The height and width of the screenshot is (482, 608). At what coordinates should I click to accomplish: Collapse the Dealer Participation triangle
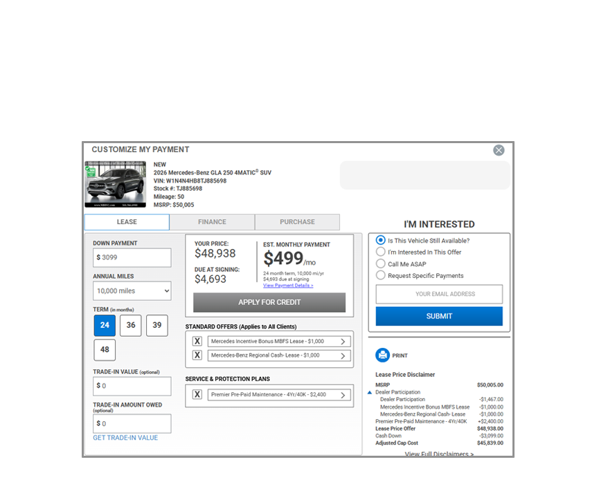pyautogui.click(x=370, y=392)
